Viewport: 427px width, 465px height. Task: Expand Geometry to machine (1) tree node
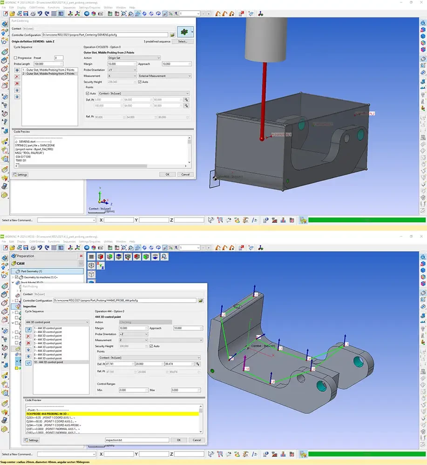point(13,277)
